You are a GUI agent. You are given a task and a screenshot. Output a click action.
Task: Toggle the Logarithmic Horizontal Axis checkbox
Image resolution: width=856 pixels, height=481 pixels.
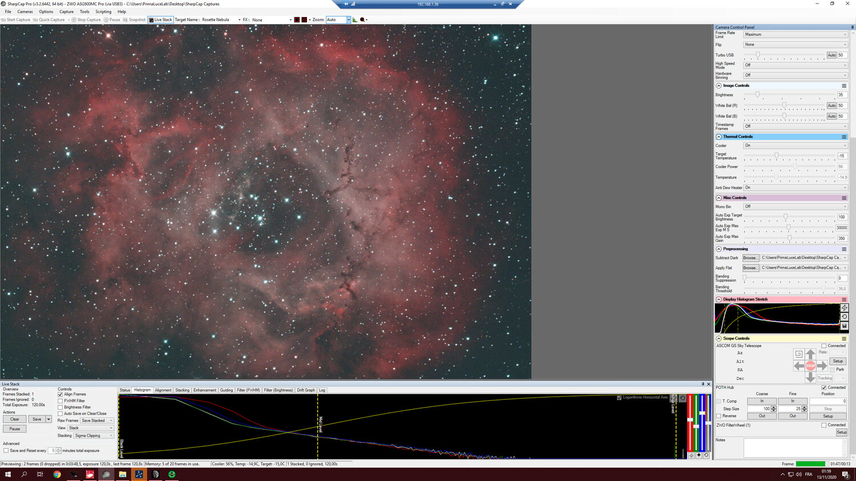[x=619, y=398]
